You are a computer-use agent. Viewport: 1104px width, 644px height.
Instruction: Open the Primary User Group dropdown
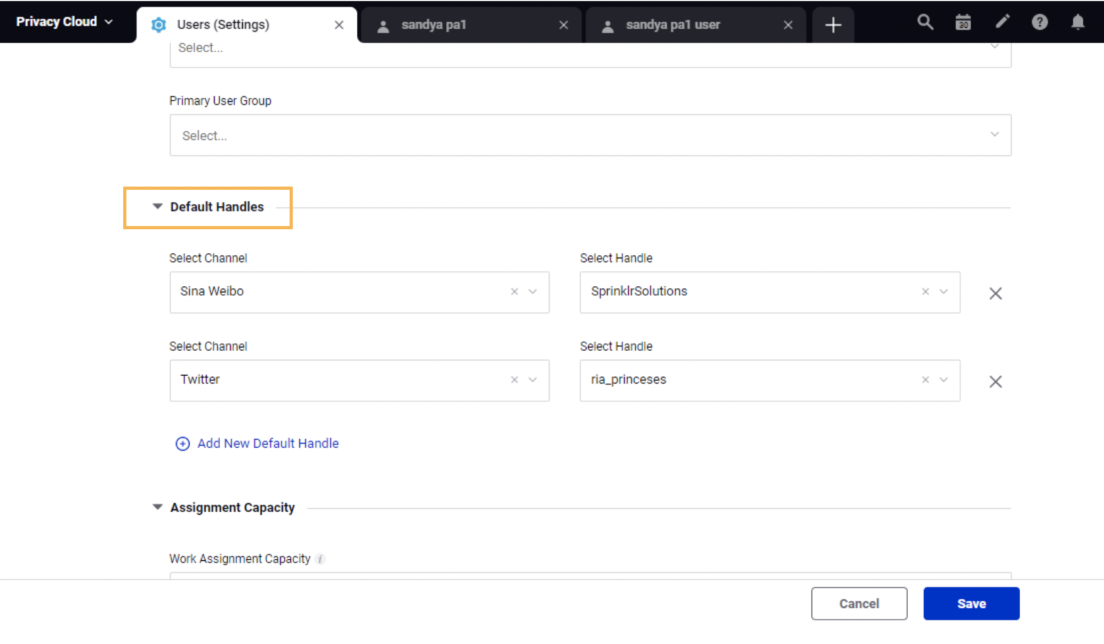[x=589, y=135]
